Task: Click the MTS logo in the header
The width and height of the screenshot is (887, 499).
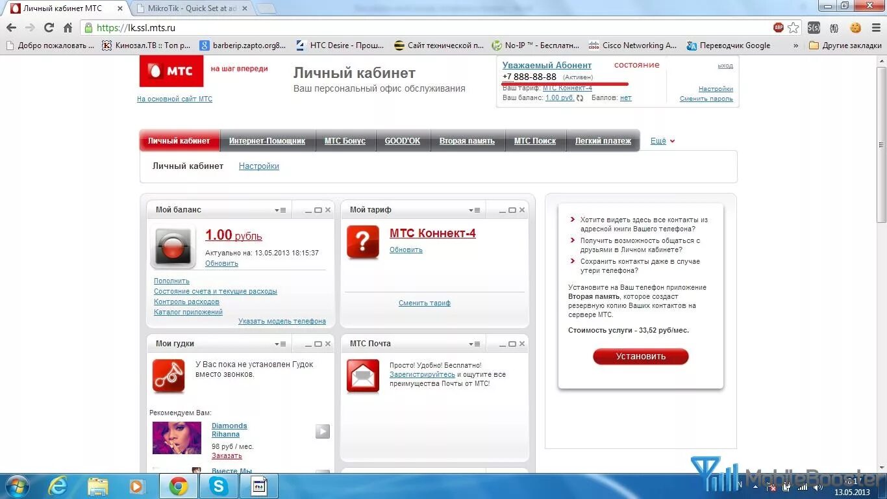Action: click(171, 71)
